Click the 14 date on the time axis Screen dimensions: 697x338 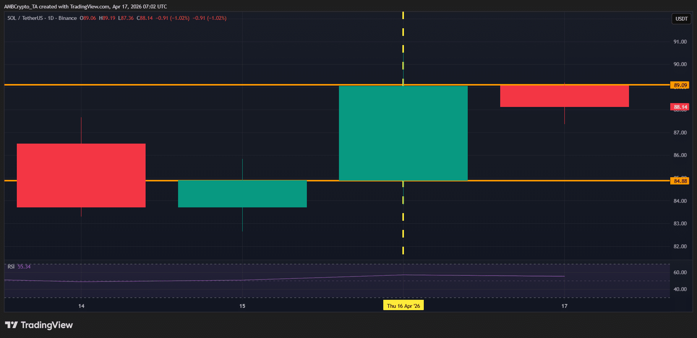pos(81,306)
